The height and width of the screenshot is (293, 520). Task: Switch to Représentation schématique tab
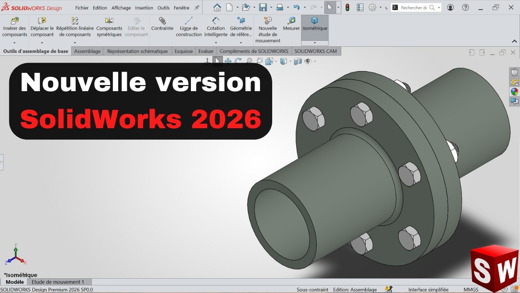(x=137, y=51)
